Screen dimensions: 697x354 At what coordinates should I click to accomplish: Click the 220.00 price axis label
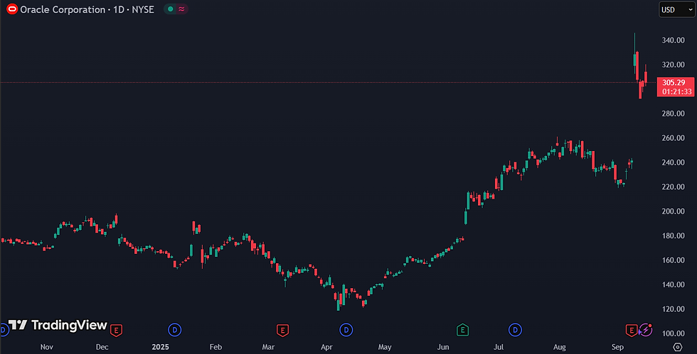click(673, 187)
